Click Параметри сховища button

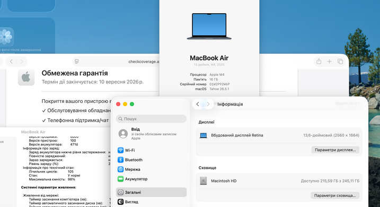point(335,195)
